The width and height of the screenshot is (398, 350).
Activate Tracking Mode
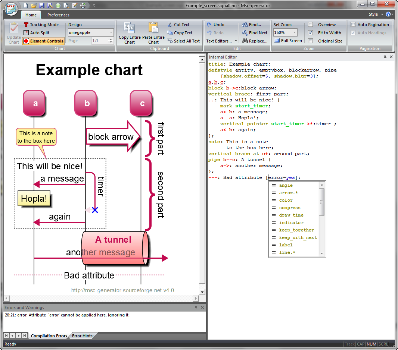[x=41, y=25]
